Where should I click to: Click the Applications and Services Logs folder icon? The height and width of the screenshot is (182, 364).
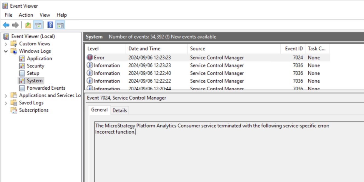tap(14, 95)
